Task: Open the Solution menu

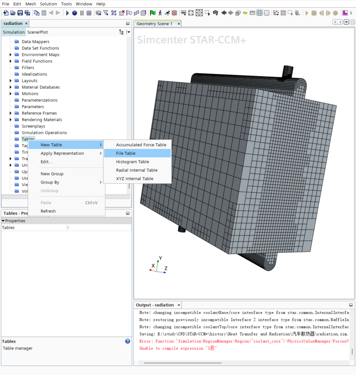Action: coord(48,4)
